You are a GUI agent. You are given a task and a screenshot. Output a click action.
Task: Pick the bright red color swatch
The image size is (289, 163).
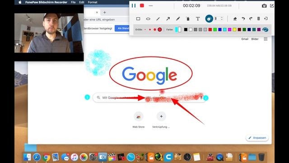pos(210,29)
